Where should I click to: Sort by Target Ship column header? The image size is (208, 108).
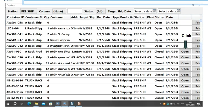click(x=87, y=17)
